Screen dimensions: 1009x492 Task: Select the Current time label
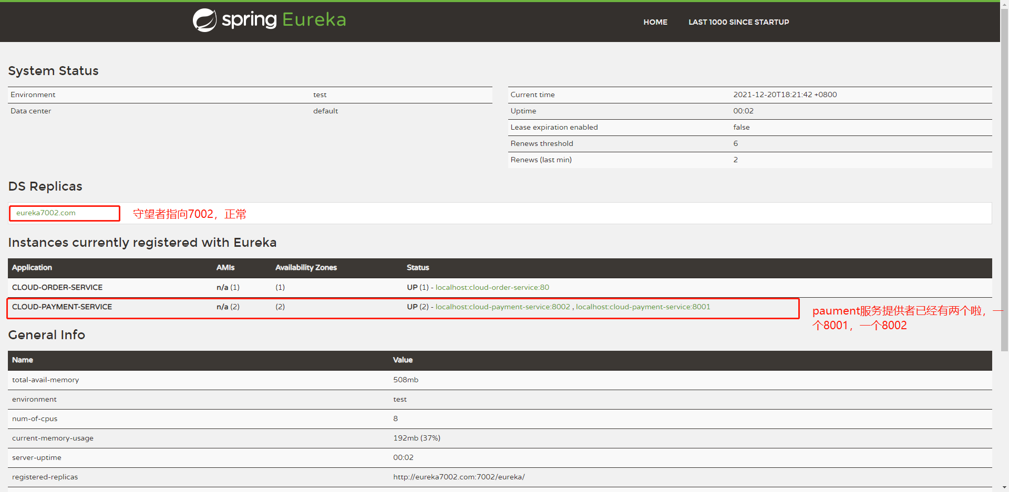point(532,95)
